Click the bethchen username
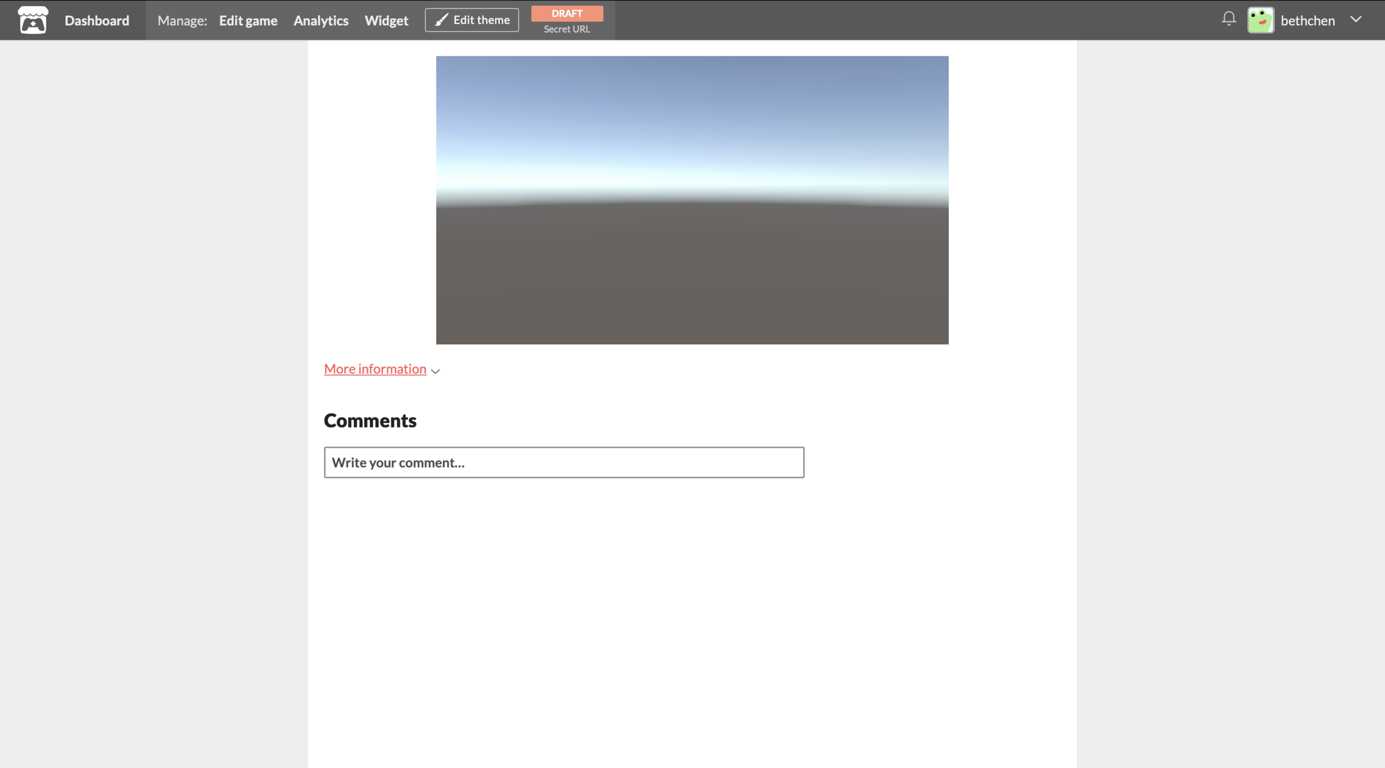Screen dimensions: 1385x768 [x=1307, y=20]
